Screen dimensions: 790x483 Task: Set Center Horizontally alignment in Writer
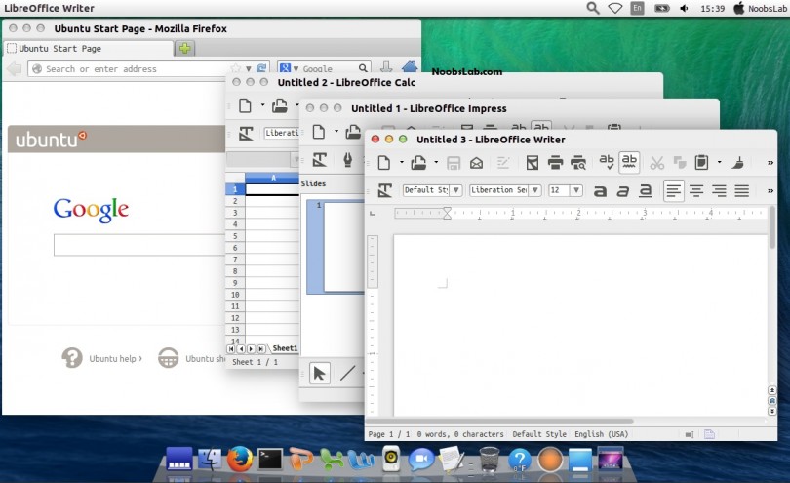[696, 191]
